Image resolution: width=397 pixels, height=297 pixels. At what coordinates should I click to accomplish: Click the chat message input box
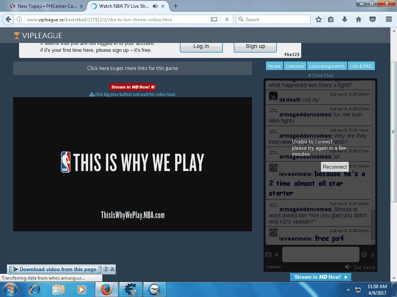tap(321, 254)
